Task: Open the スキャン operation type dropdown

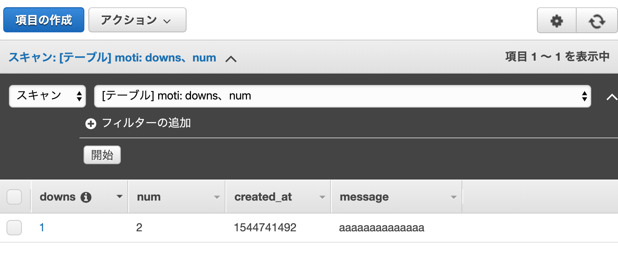Action: click(x=47, y=96)
